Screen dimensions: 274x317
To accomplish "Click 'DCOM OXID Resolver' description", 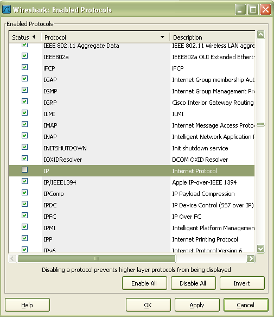I will coord(200,160).
